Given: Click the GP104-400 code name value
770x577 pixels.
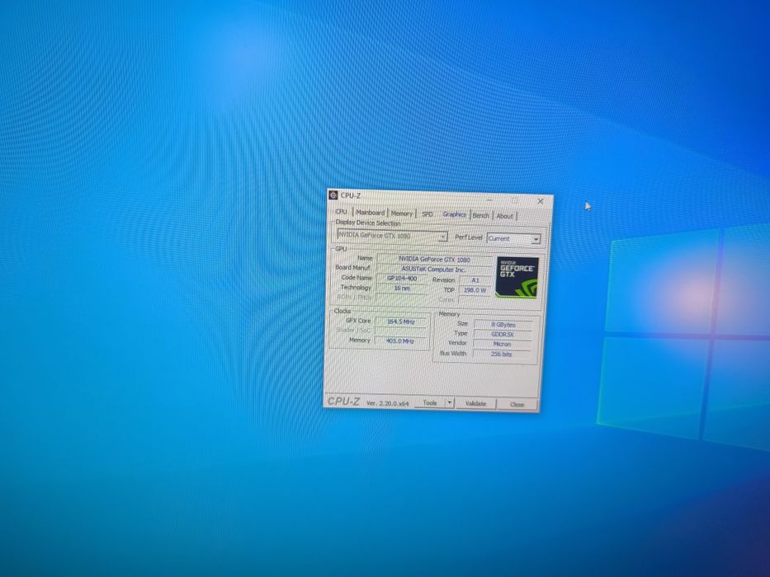Looking at the screenshot, I should point(402,279).
